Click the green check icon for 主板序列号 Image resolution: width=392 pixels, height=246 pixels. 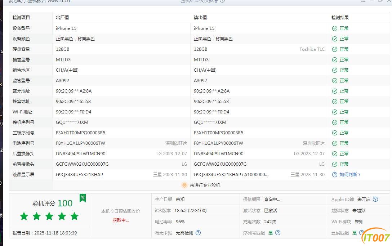coord(334,133)
